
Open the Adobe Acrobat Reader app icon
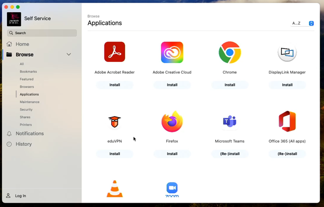point(114,52)
